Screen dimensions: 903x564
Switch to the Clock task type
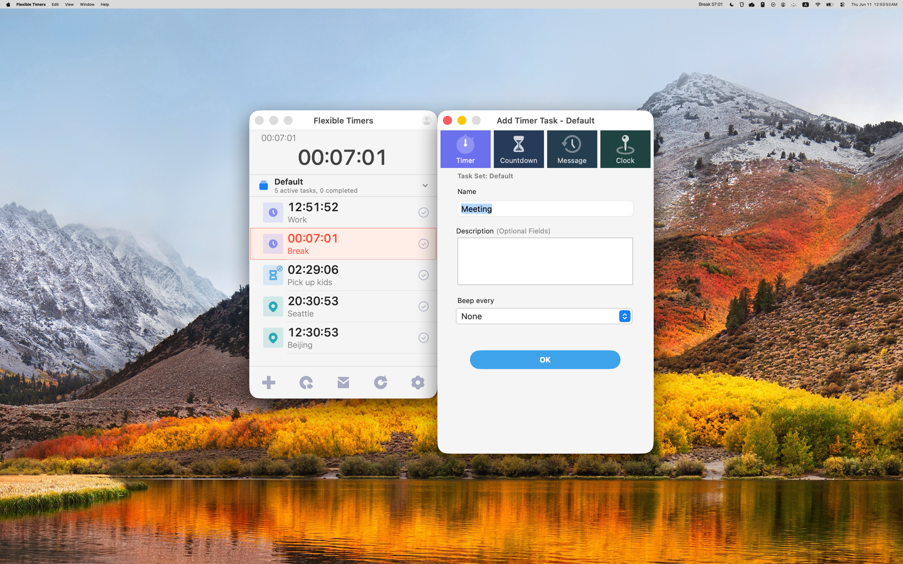pos(625,149)
